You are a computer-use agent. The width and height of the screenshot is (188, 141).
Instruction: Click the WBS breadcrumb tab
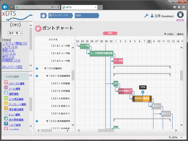click(87, 16)
